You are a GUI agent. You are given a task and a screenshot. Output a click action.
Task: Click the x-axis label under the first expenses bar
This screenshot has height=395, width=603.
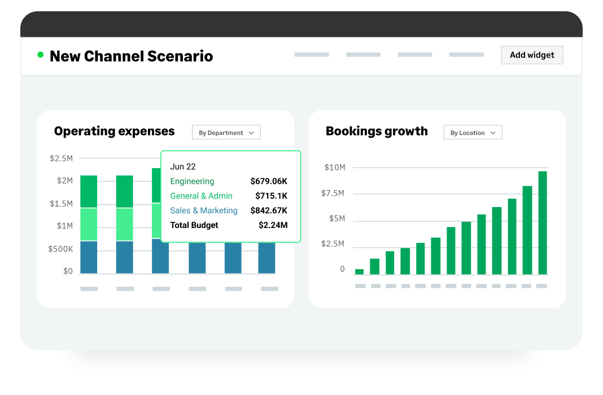[88, 288]
